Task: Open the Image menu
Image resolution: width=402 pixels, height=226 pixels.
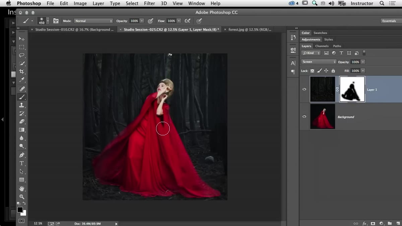Action: click(80, 3)
